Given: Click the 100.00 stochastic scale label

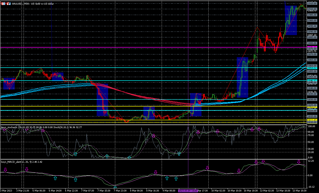Looking at the screenshot, I should coord(311,126).
